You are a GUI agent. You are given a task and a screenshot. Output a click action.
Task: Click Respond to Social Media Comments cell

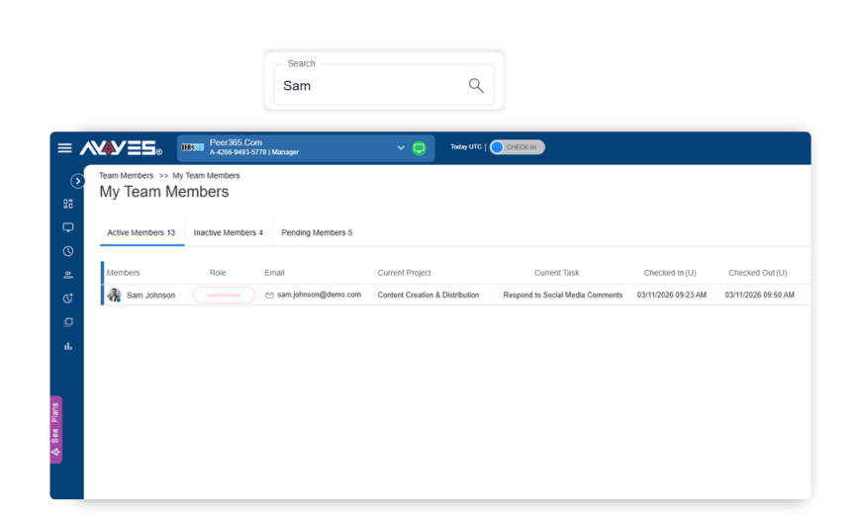pos(563,296)
